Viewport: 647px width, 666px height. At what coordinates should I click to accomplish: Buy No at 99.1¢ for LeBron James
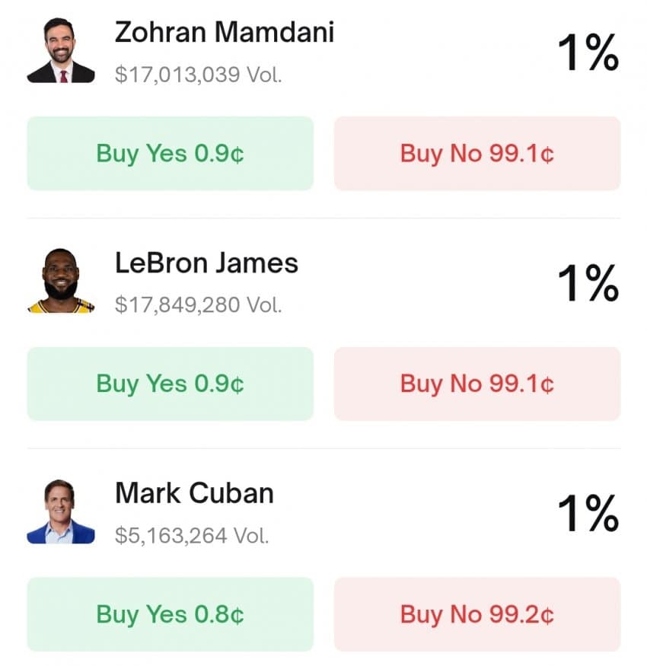[477, 383]
